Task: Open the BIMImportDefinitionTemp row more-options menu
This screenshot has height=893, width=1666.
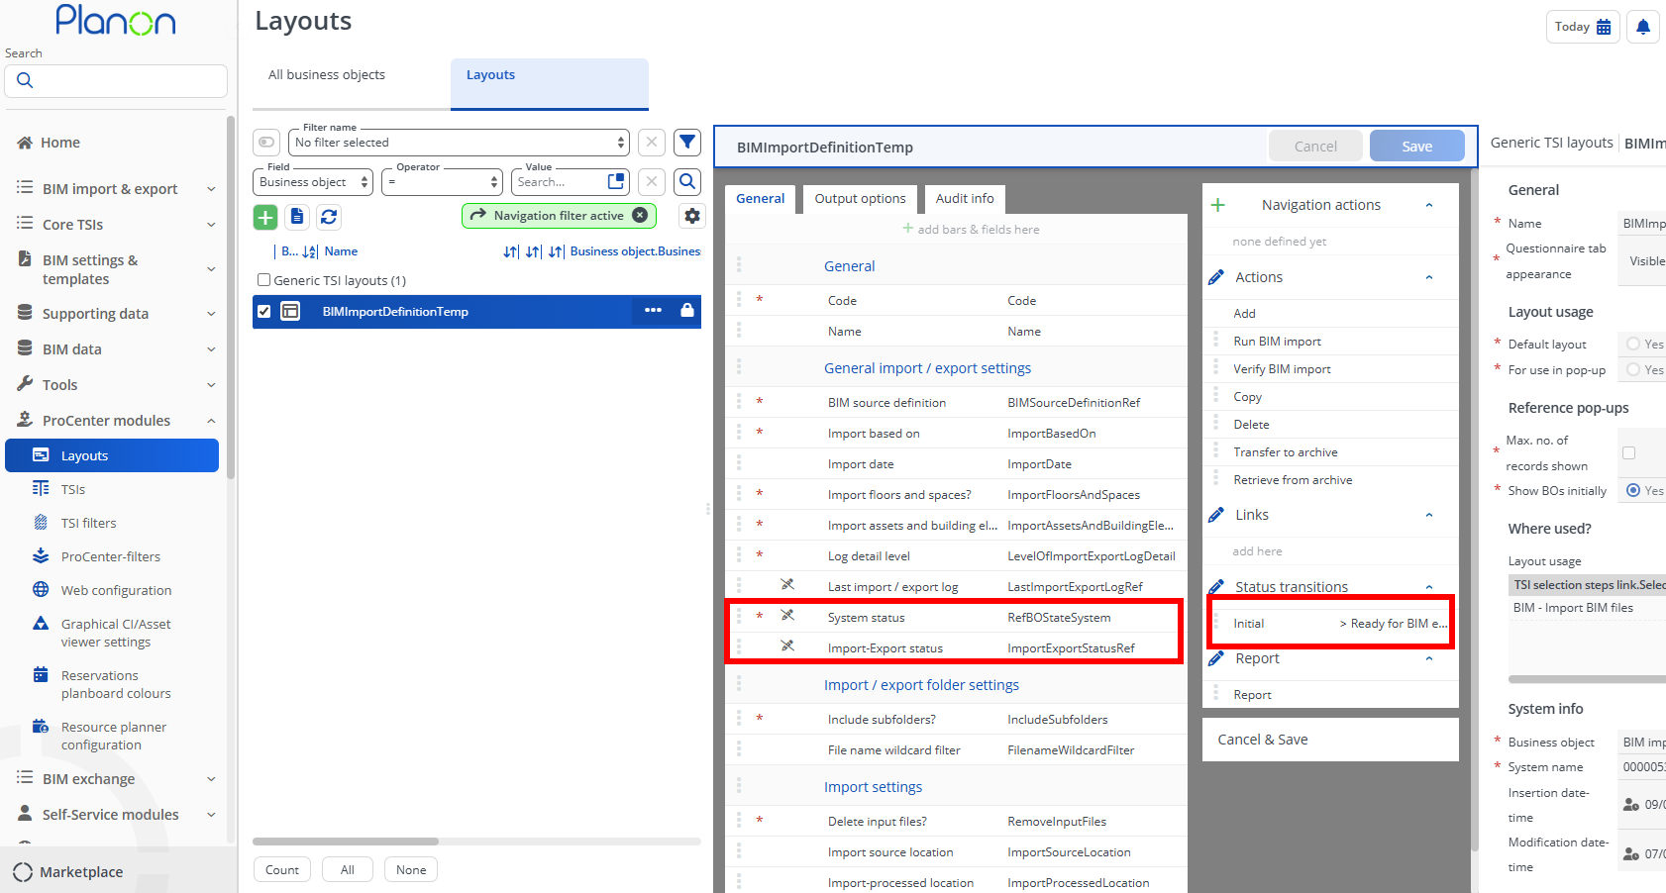Action: click(x=653, y=311)
